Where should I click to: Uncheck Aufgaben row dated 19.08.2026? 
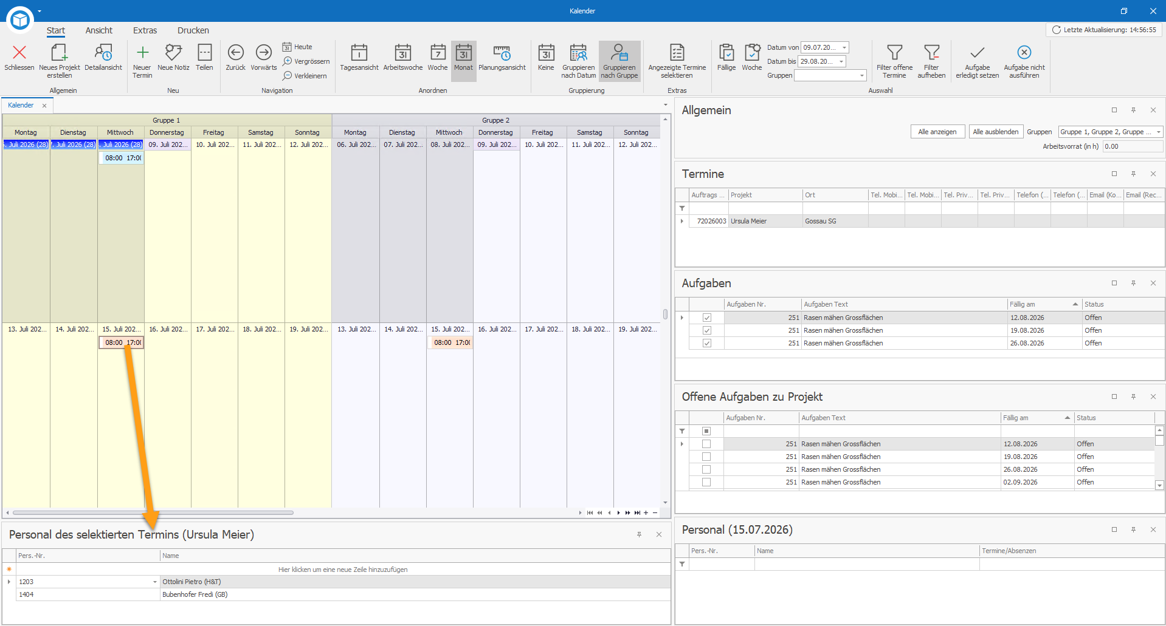[x=706, y=330]
